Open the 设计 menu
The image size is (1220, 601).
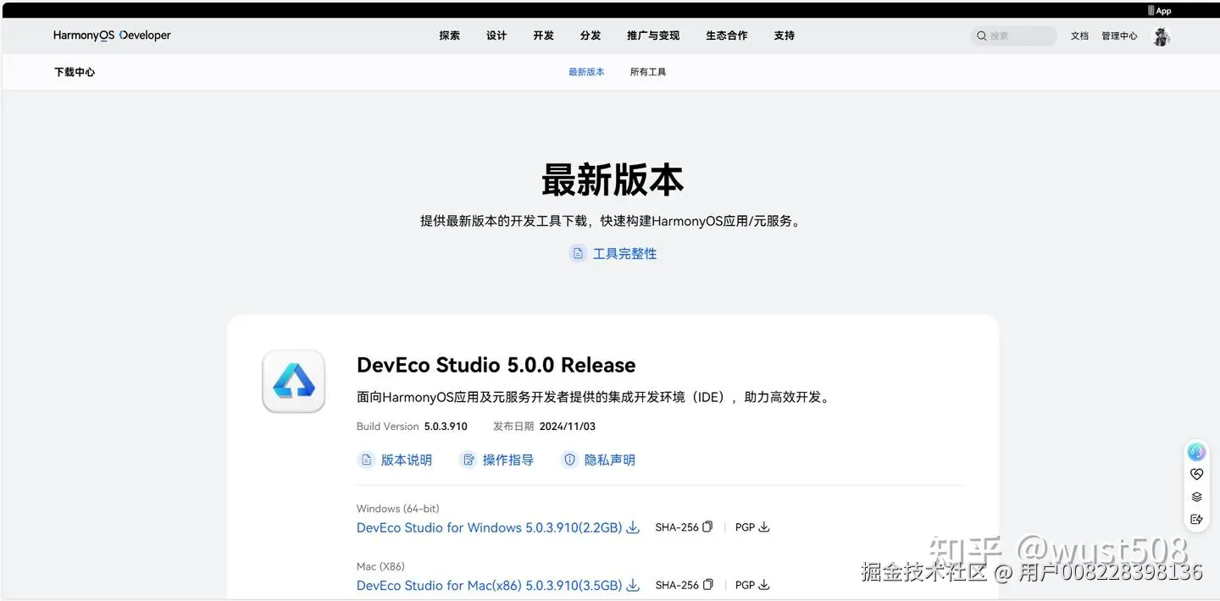click(496, 36)
